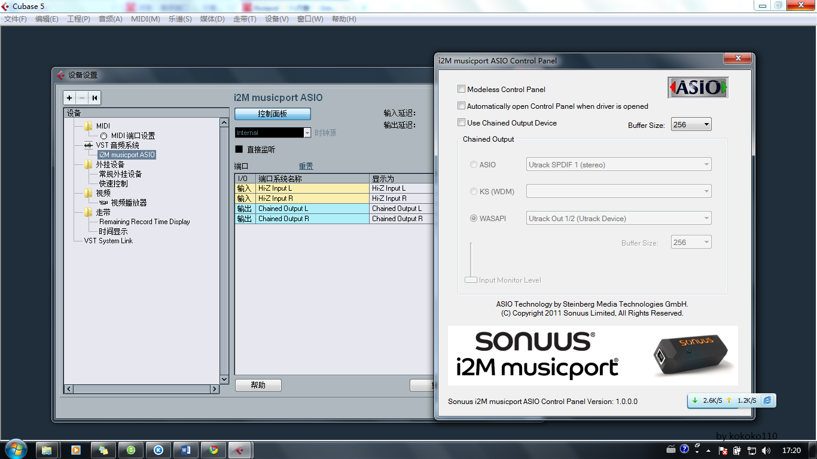Enable Use Chained Output Device

click(461, 123)
